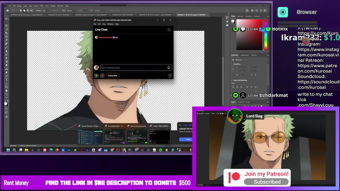Select the Add to selection mode
This screenshot has width=340, height=191.
[24, 11]
